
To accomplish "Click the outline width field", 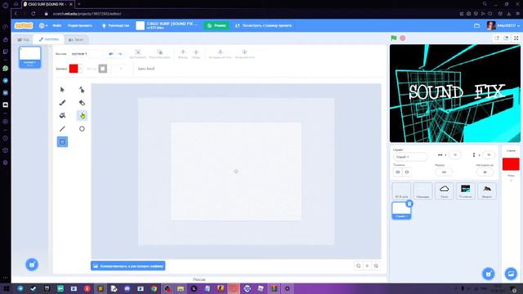I will click(x=122, y=69).
